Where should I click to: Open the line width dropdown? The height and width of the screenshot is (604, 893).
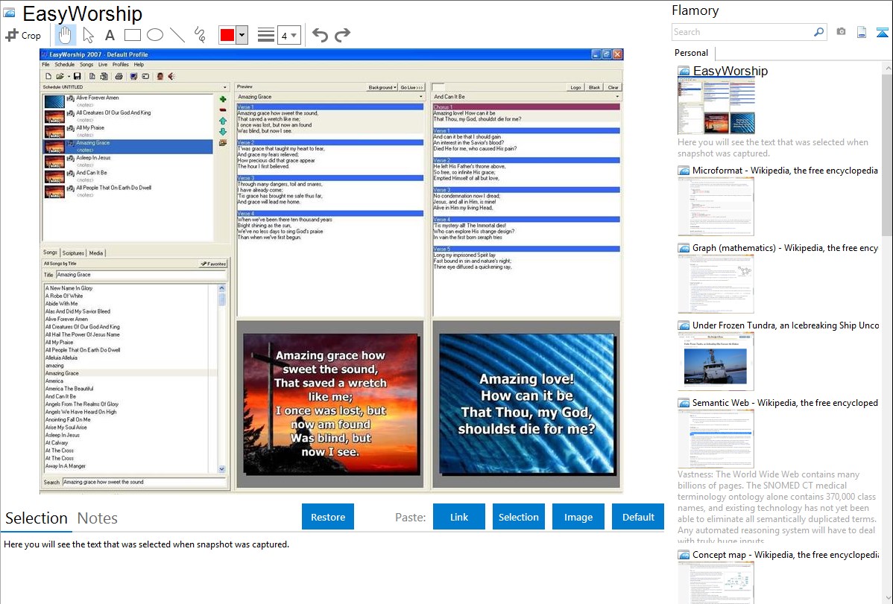(x=288, y=35)
